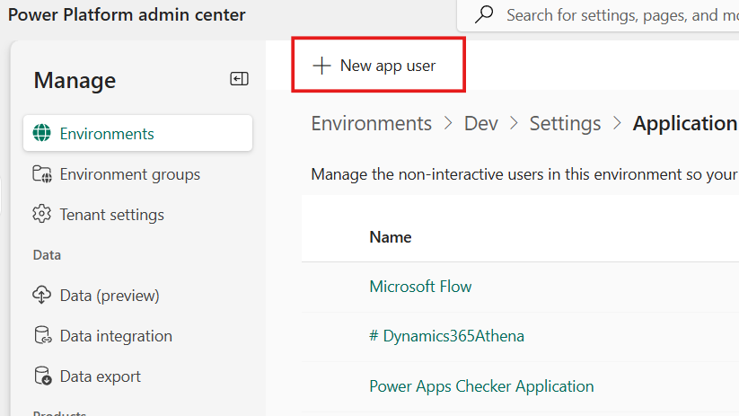Open Tenant settings
The width and height of the screenshot is (739, 416).
(x=111, y=215)
